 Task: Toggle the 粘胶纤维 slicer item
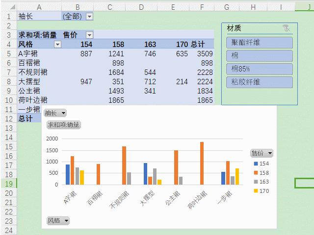[260, 82]
